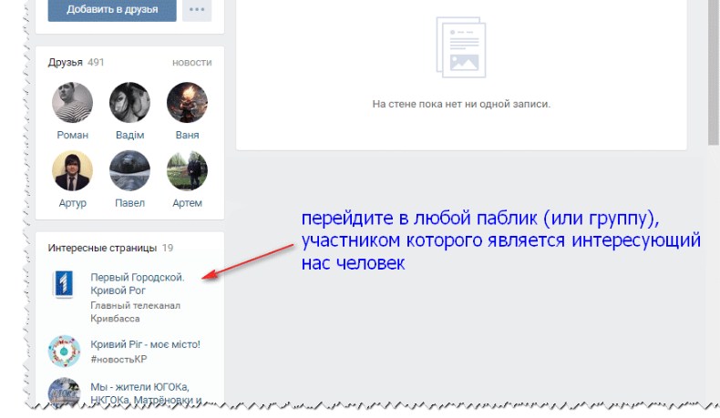
Task: Open Артем's avatar thumbnail
Action: [x=188, y=170]
